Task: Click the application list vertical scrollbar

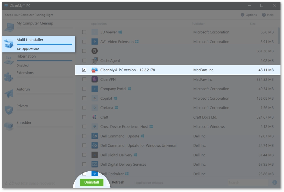Action: pos(279,36)
